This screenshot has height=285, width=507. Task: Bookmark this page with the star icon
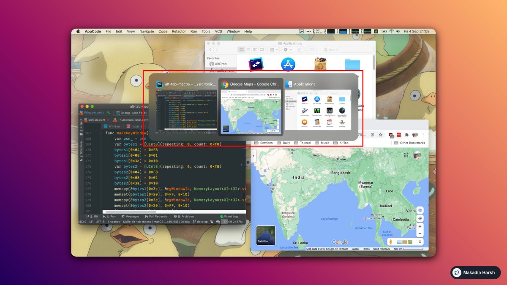380,135
